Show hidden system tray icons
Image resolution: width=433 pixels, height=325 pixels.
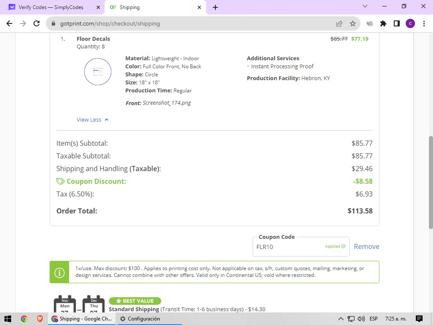(x=341, y=319)
